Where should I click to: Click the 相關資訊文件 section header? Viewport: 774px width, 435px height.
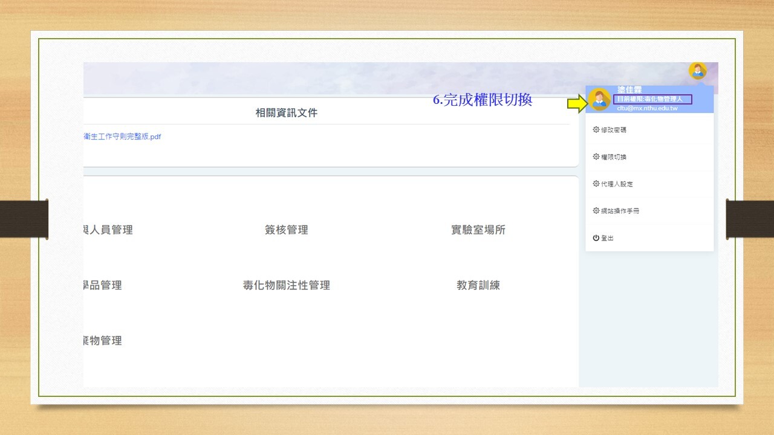point(286,113)
